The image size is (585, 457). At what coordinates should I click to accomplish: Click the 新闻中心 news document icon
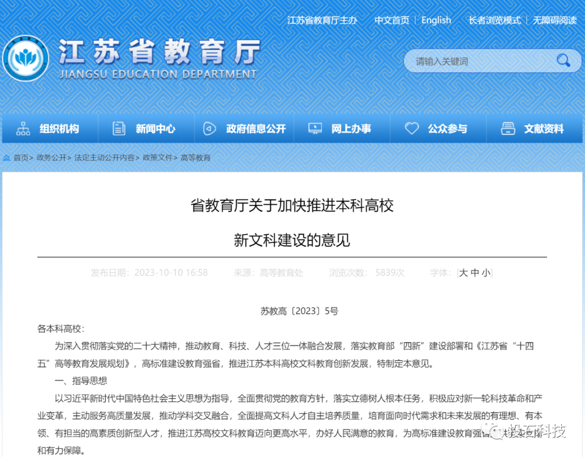click(119, 128)
